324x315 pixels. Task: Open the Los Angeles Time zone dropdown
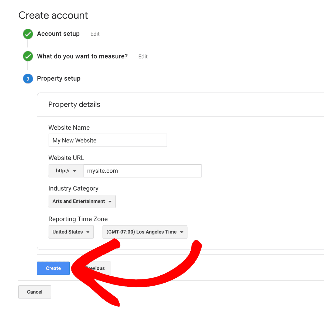(145, 232)
